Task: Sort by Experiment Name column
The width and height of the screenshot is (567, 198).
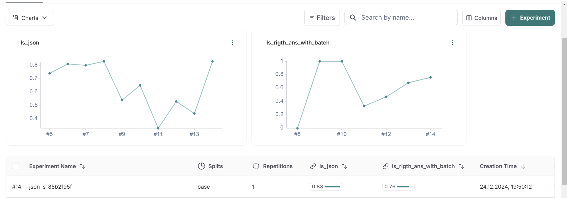Action: (82, 166)
